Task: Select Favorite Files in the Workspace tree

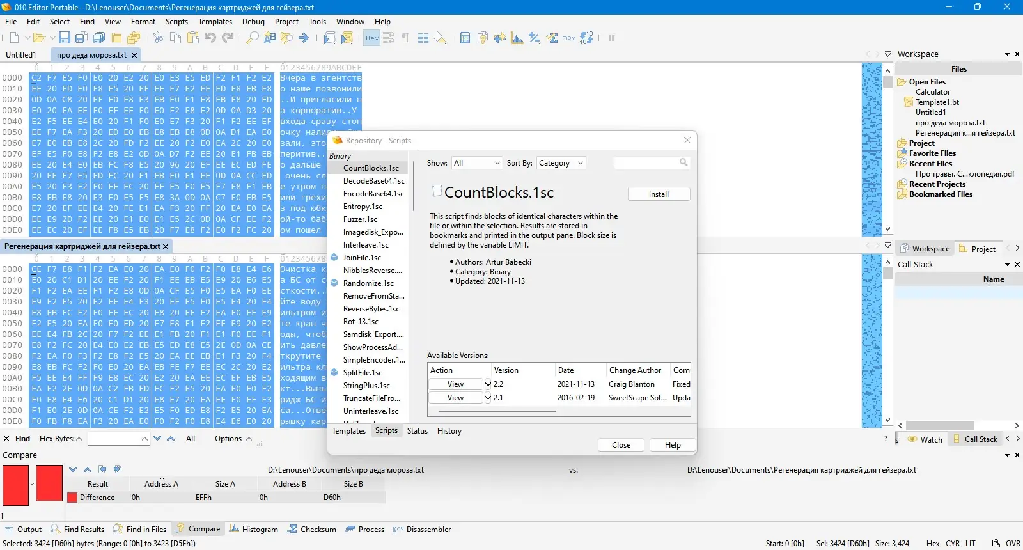Action: [932, 153]
